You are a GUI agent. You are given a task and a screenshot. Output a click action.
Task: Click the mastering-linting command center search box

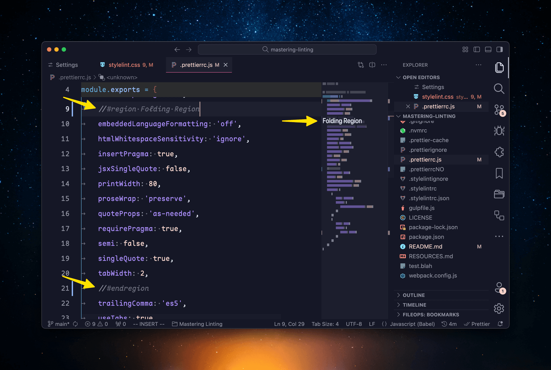click(x=287, y=49)
